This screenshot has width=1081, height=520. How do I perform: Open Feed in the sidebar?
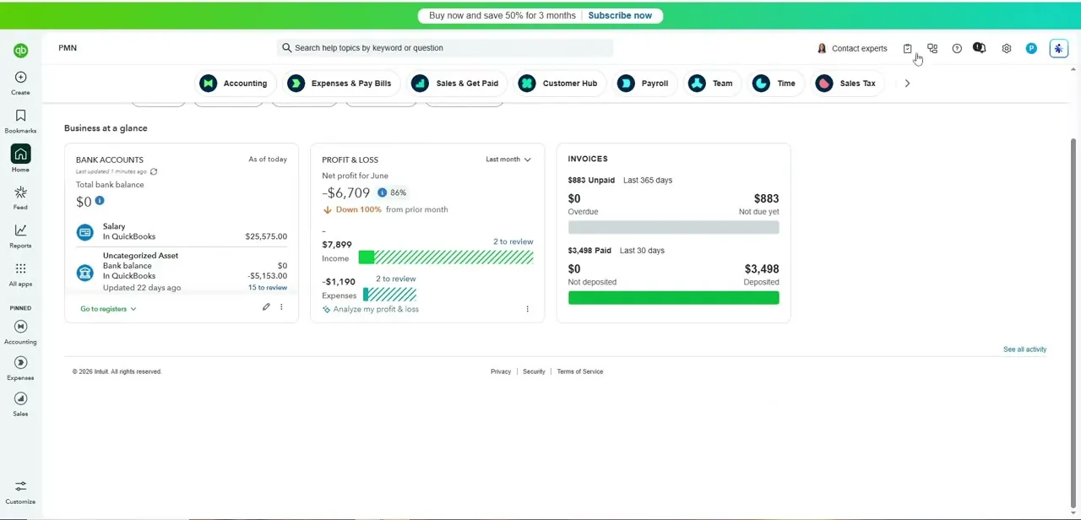[20, 198]
